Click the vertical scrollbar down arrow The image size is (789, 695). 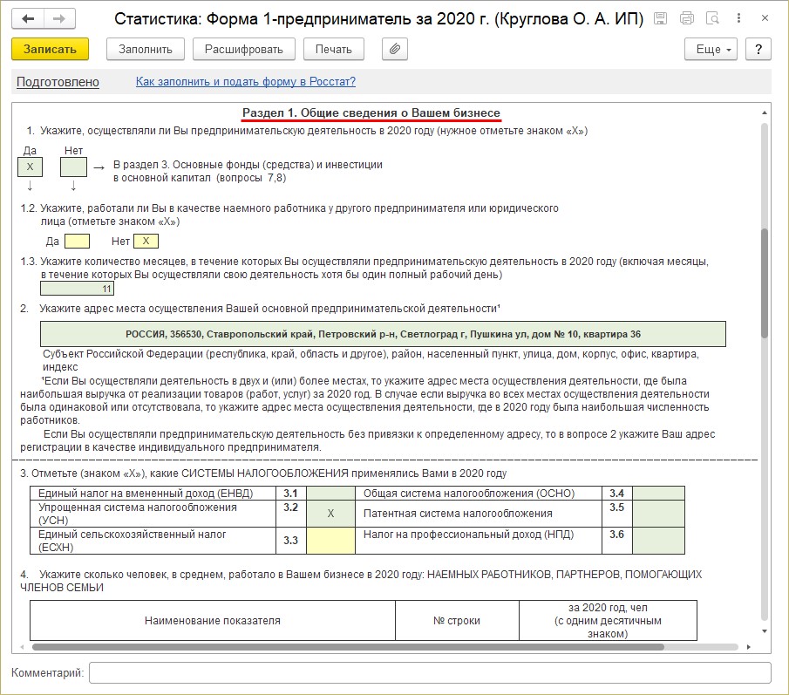[x=765, y=631]
